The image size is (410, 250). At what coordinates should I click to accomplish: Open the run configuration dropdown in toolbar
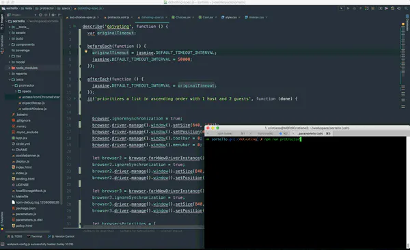[341, 8]
